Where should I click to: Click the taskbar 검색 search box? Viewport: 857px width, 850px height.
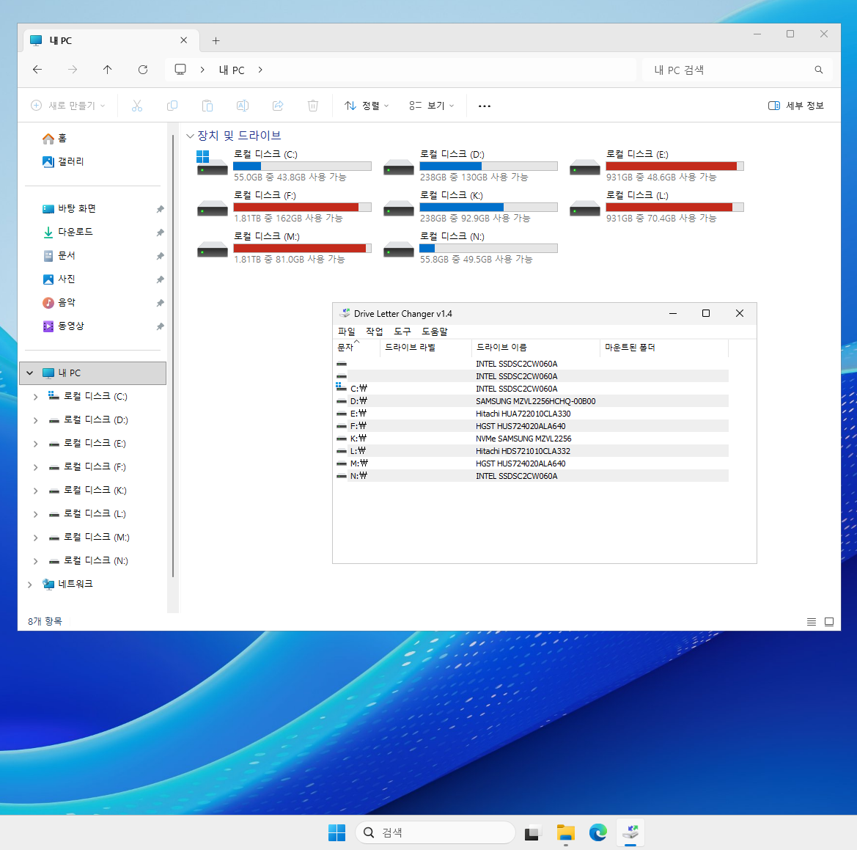coord(435,832)
